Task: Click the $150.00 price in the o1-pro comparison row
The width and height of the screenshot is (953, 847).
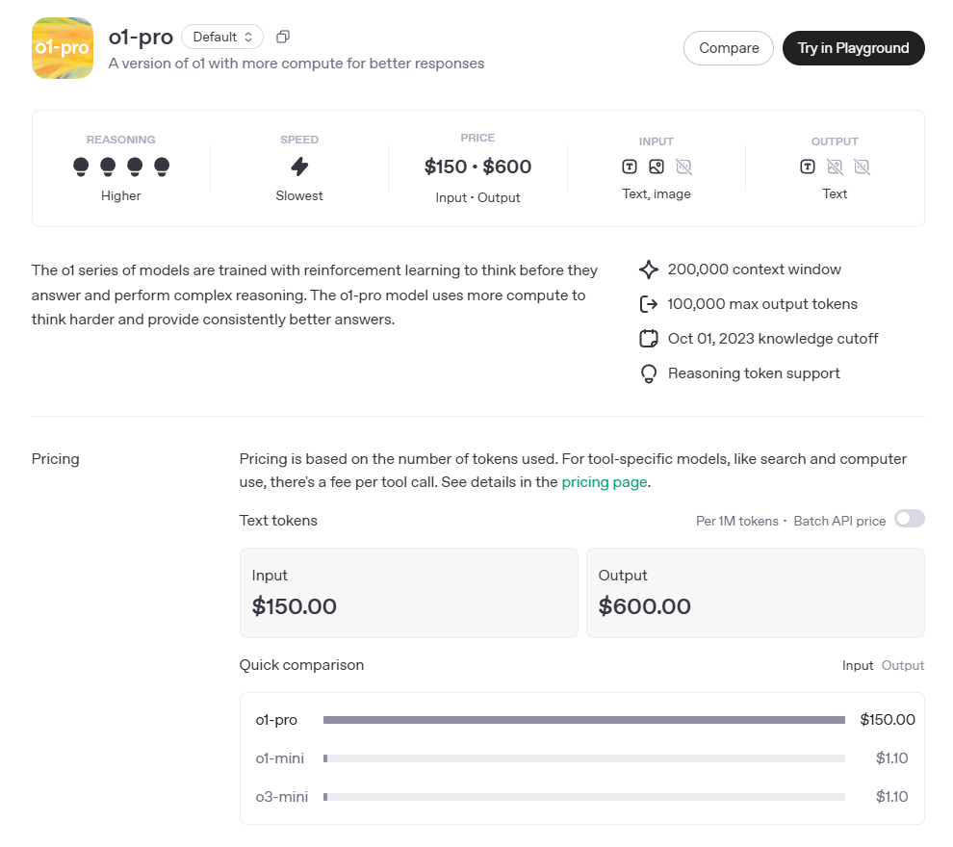Action: pos(888,720)
